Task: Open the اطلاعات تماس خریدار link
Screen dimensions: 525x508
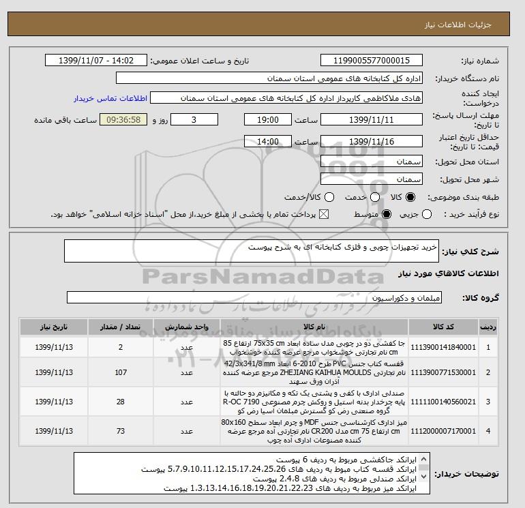Action: pyautogui.click(x=110, y=98)
